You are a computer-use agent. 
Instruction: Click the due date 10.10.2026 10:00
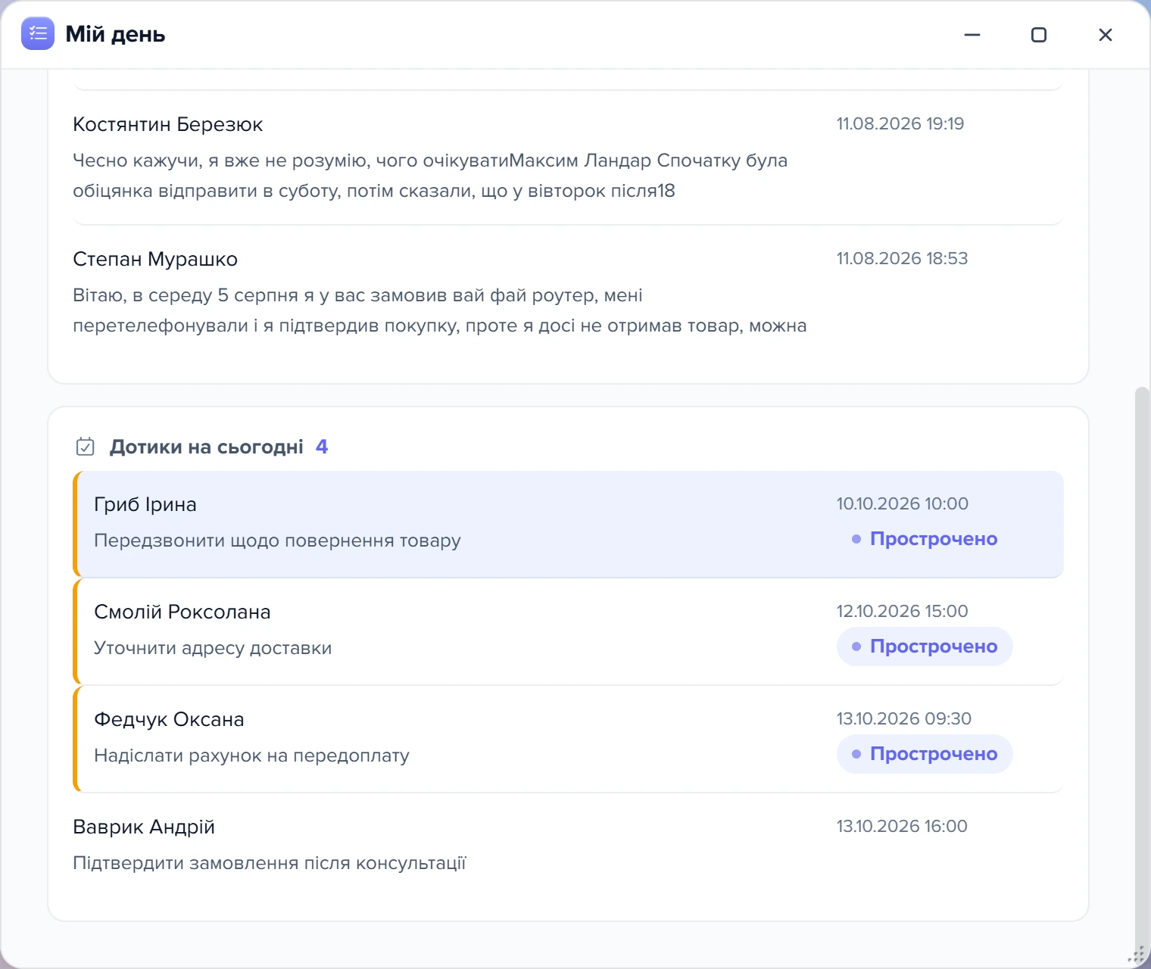(x=903, y=503)
